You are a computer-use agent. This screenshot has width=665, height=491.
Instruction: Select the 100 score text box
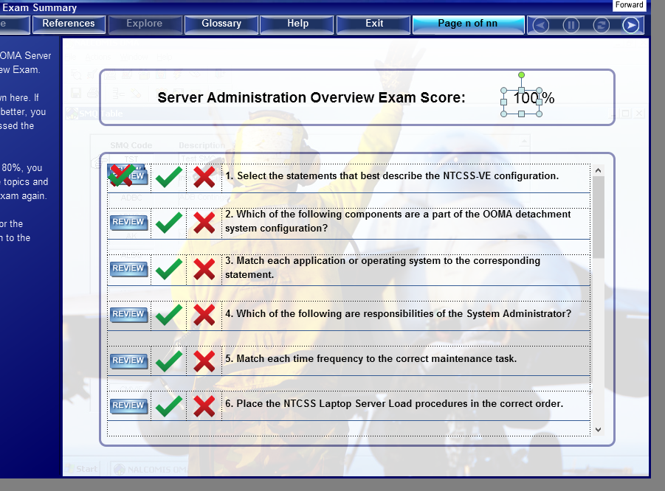point(521,102)
